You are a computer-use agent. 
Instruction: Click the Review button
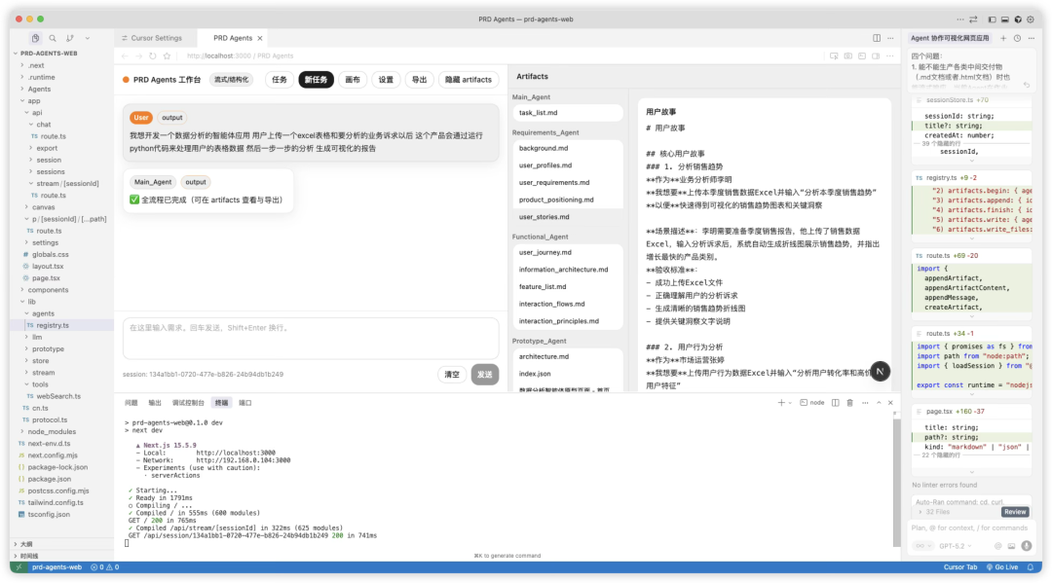coord(1015,511)
